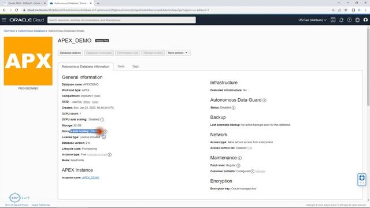Click the Manage scaling button
This screenshot has height=208, width=370.
[153, 53]
